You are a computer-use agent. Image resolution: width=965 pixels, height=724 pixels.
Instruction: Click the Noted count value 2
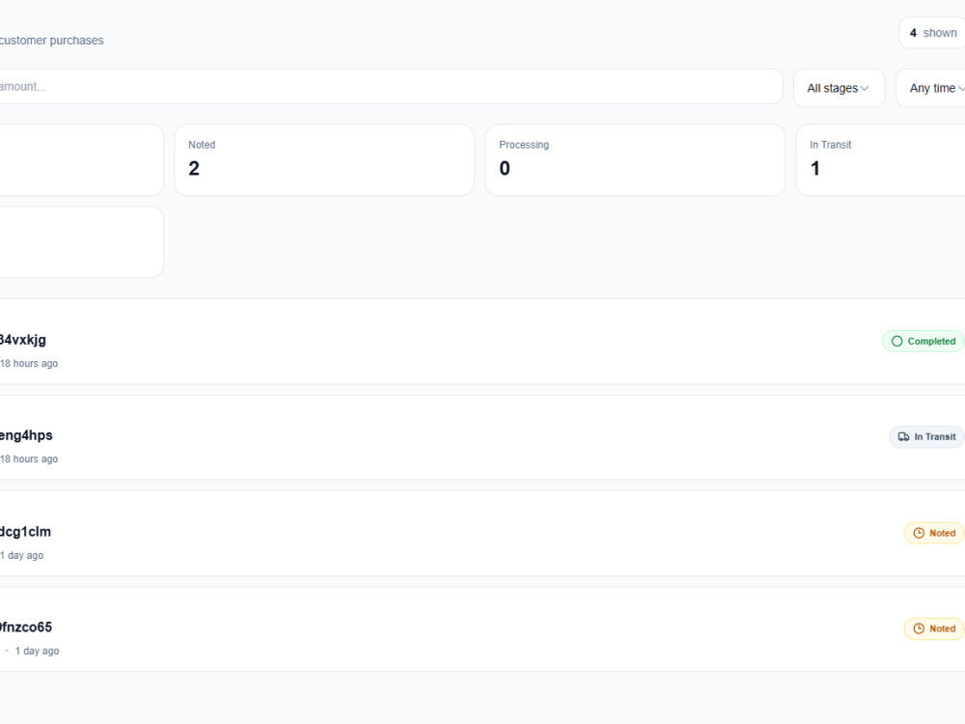(194, 168)
